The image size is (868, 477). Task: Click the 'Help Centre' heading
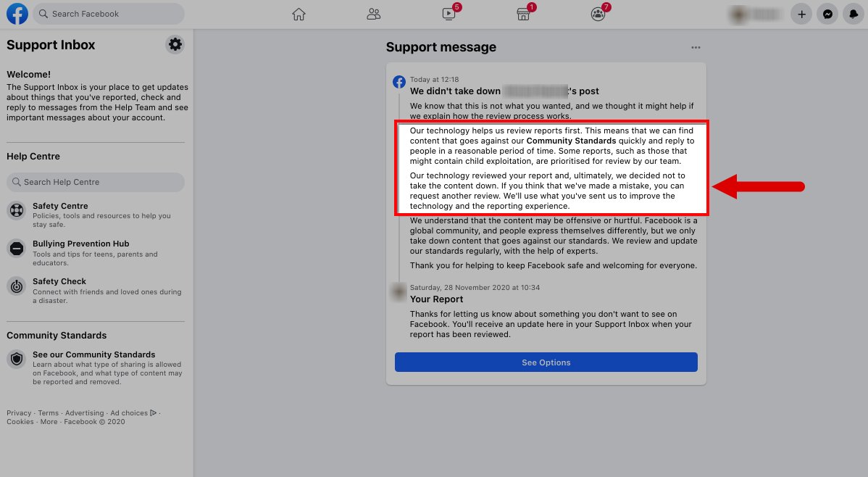pyautogui.click(x=33, y=157)
